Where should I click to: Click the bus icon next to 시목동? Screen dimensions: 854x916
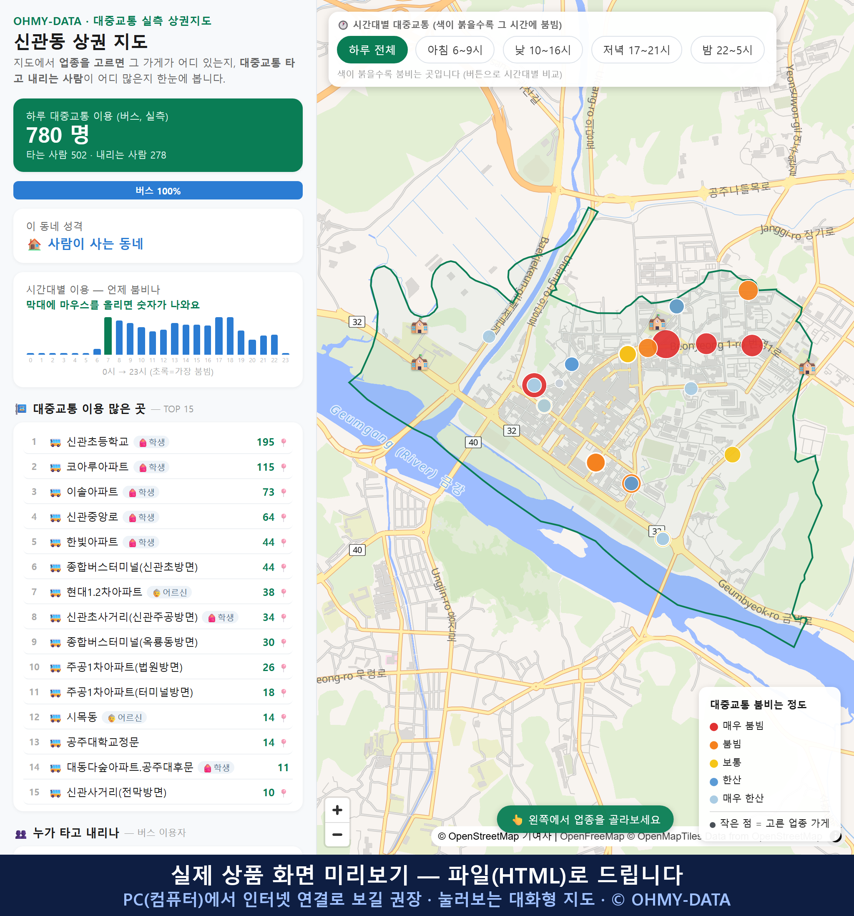pyautogui.click(x=55, y=717)
